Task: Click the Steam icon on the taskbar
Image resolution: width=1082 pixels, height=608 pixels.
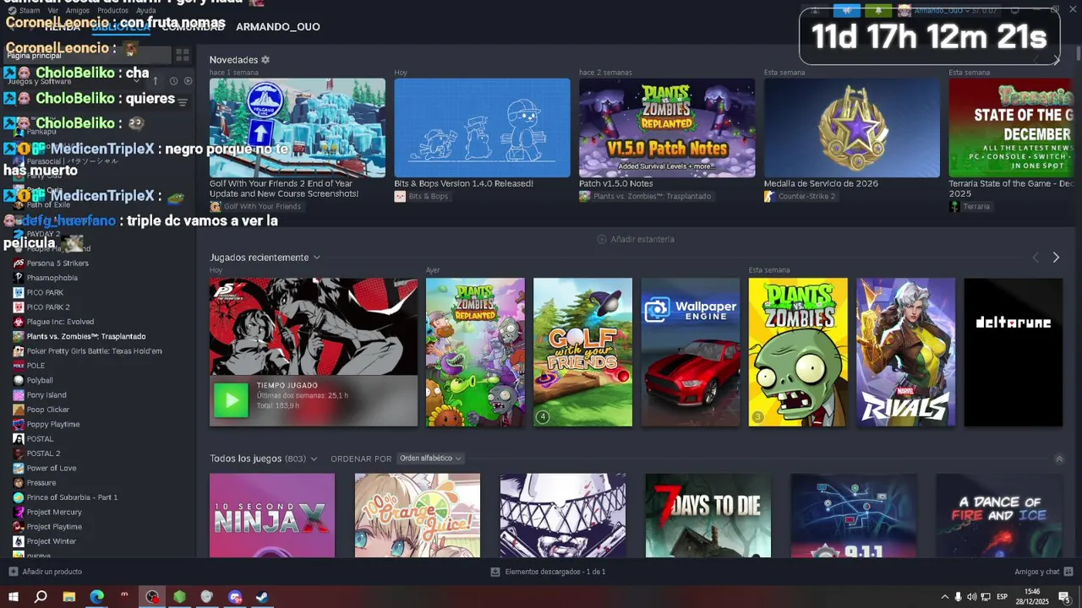Action: (263, 597)
